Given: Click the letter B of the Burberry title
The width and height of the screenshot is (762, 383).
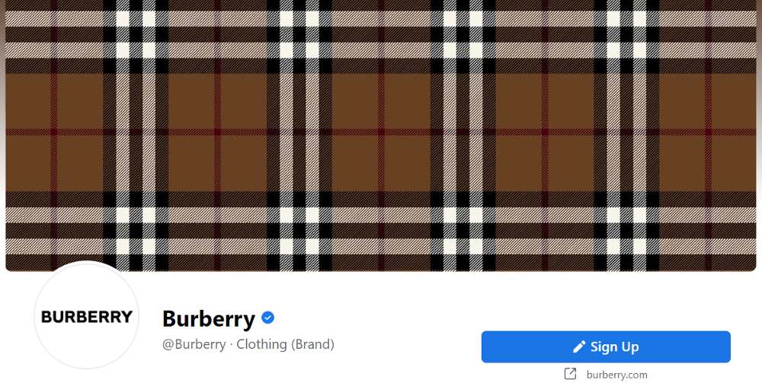Looking at the screenshot, I should click(170, 318).
